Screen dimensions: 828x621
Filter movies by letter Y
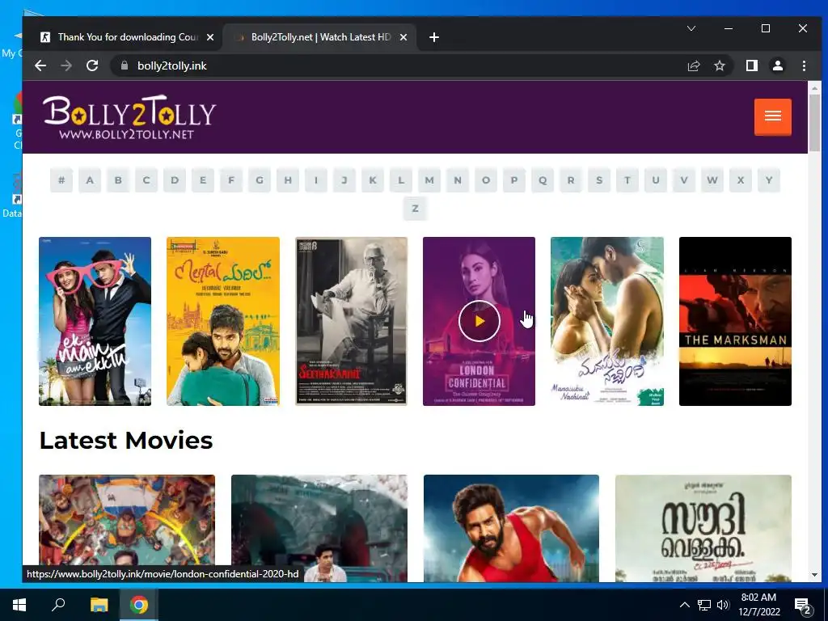(769, 180)
